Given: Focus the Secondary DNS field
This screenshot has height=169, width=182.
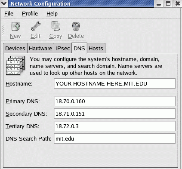Looking at the screenshot, I should (x=114, y=114).
